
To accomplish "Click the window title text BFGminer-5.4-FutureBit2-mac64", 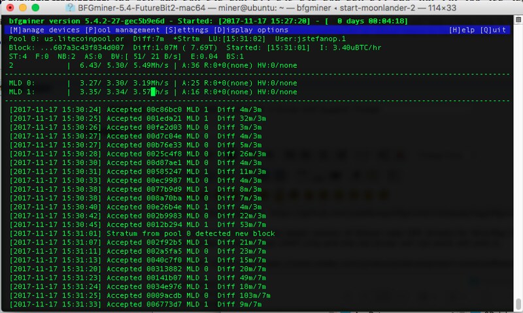I will click(141, 8).
